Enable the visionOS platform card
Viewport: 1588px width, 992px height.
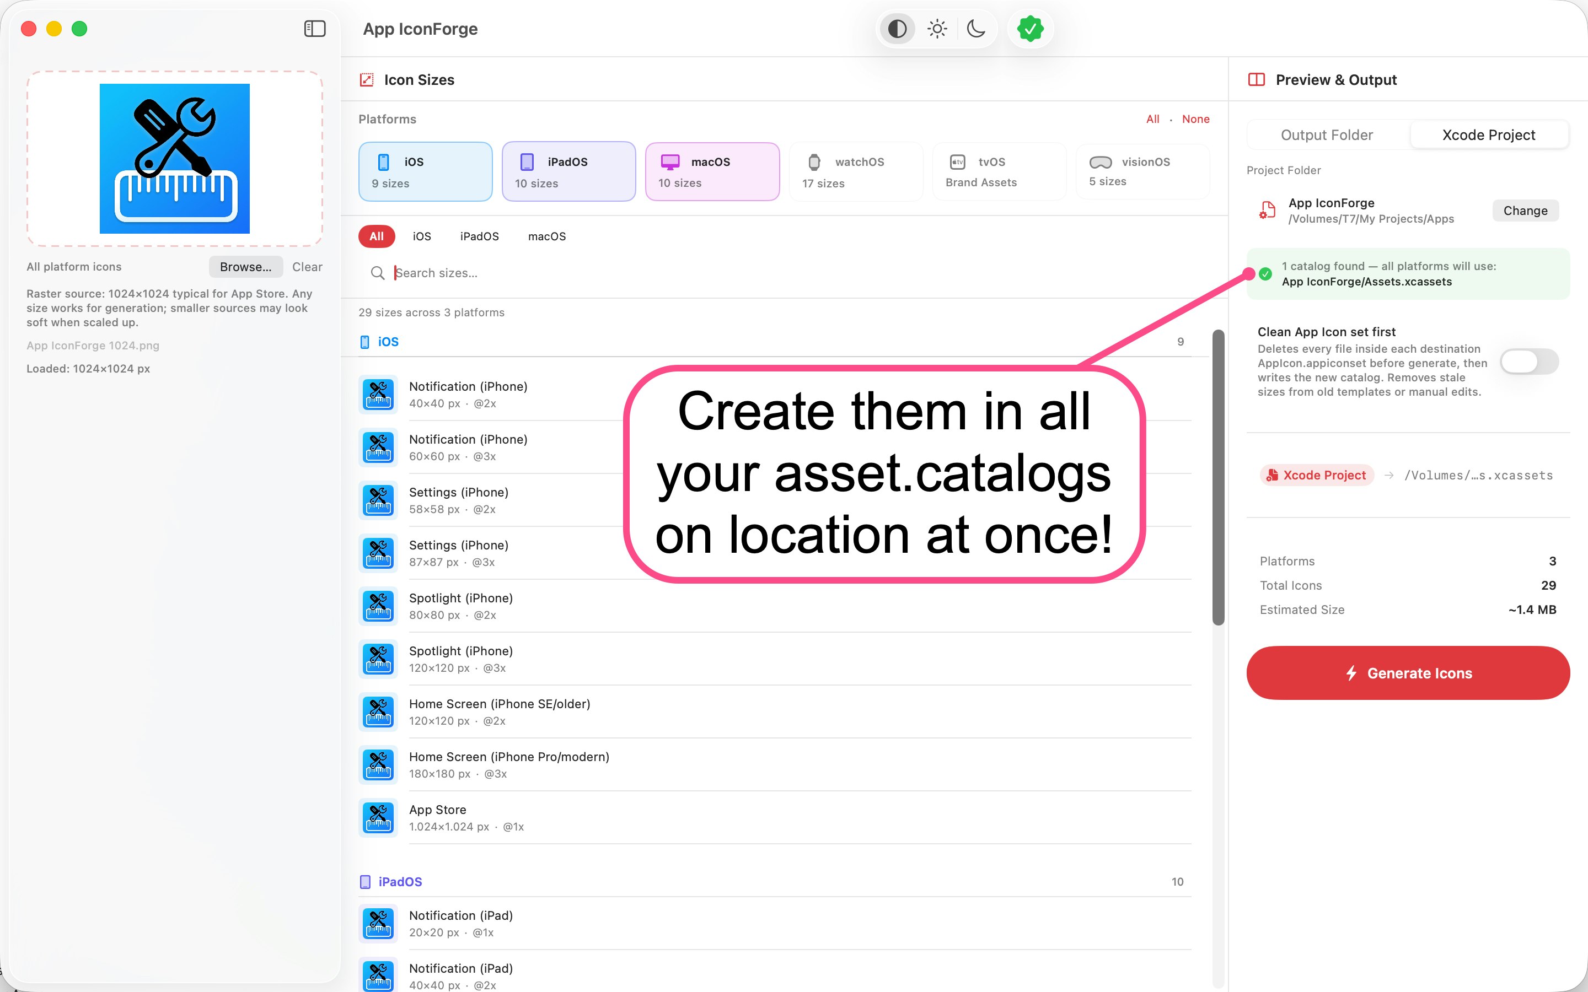[x=1143, y=172]
